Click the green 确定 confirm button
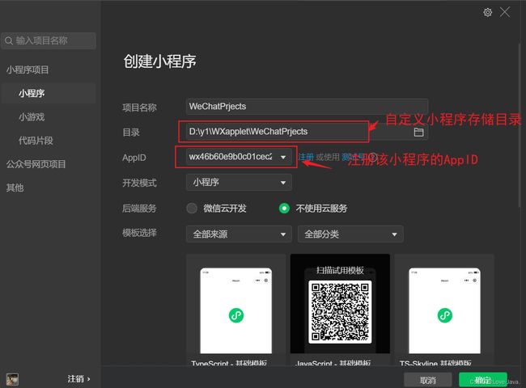 (x=483, y=380)
